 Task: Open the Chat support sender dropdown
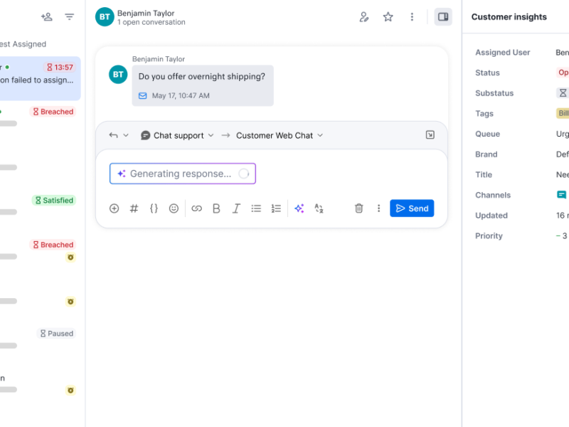point(177,135)
